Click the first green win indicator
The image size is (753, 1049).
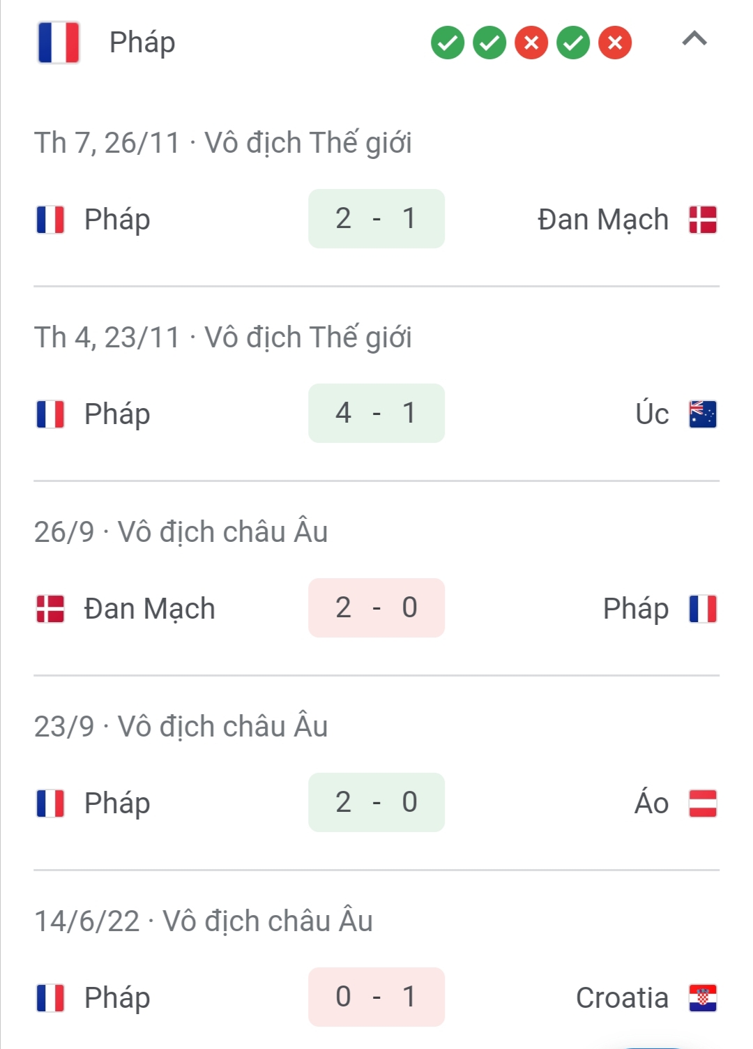click(x=448, y=43)
